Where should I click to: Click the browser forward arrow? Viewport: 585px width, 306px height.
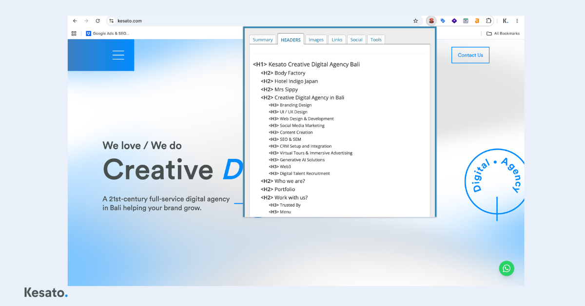coord(86,21)
